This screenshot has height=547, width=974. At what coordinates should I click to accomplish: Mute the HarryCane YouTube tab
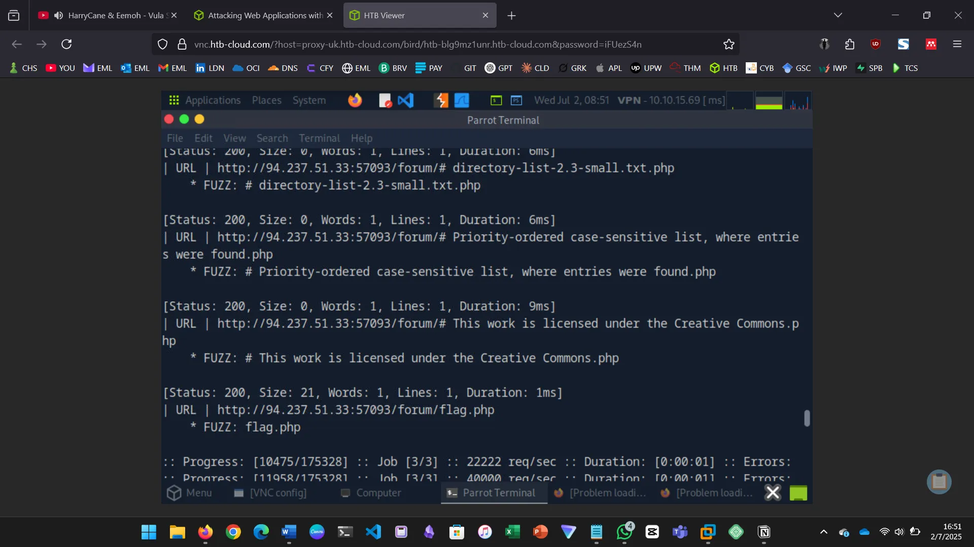[58, 15]
